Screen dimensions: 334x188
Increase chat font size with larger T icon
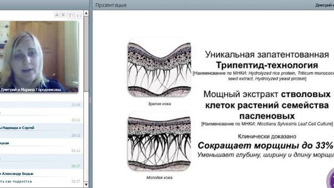(70, 15)
